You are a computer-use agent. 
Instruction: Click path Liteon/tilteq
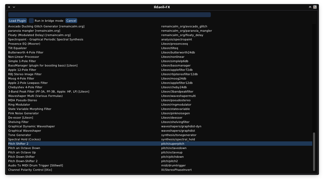click(170, 48)
